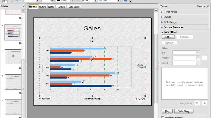Open the line color Black dropdown
This screenshot has width=211, height=118.
(72, 1)
